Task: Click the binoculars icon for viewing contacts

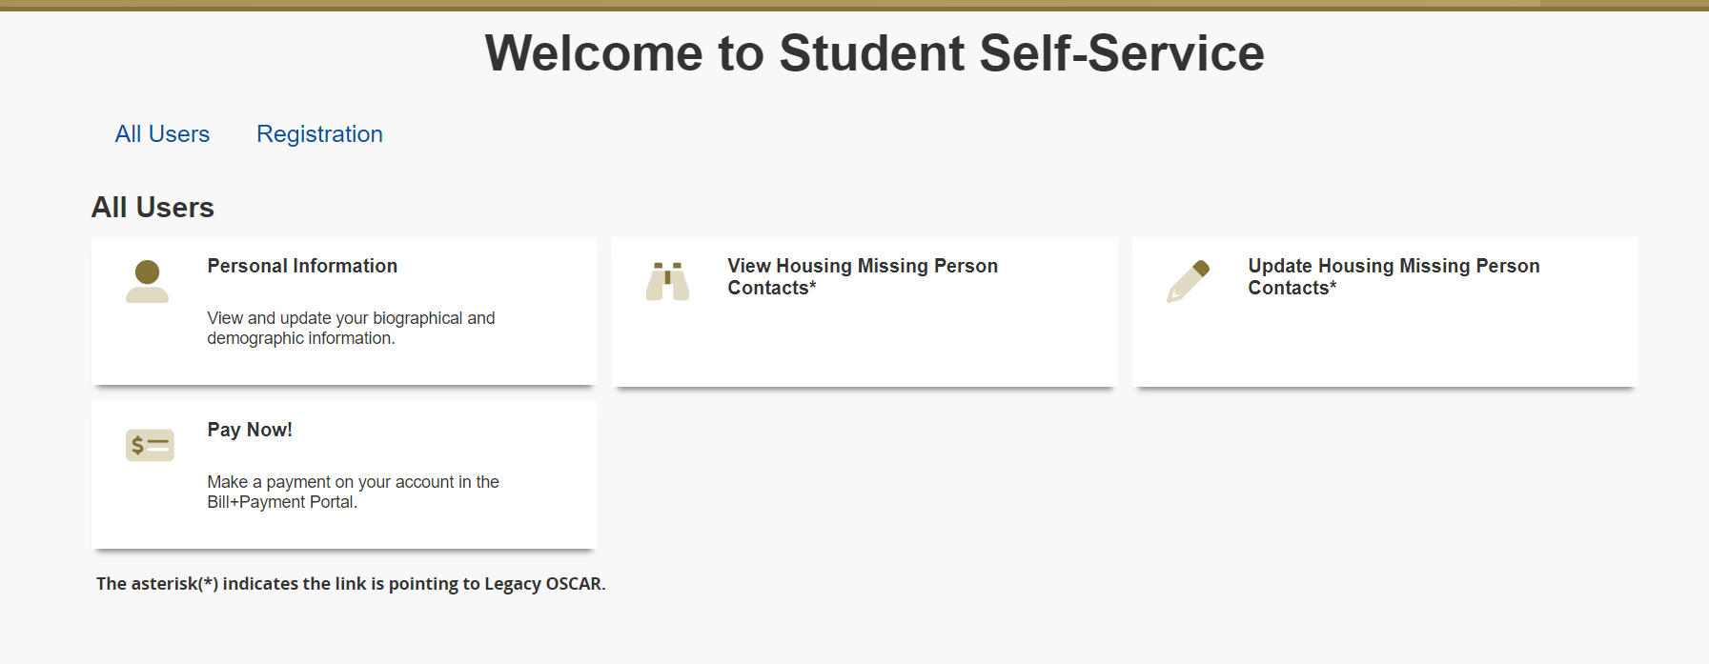Action: click(x=667, y=281)
